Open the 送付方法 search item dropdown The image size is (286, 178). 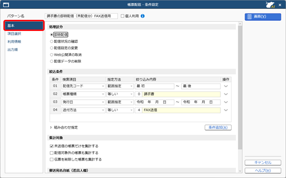[83, 110]
